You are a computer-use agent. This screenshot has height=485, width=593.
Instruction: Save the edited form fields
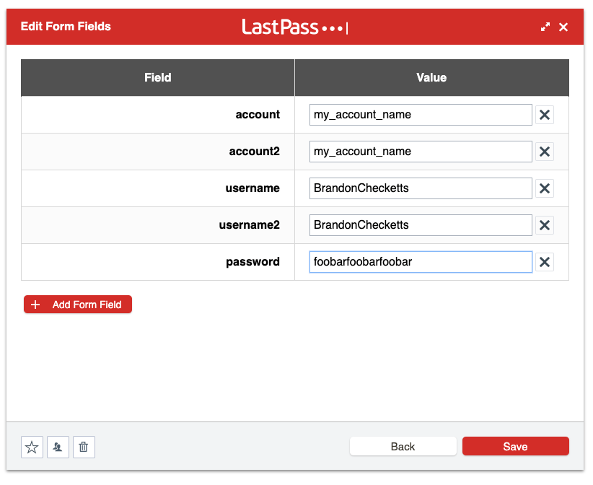point(515,446)
